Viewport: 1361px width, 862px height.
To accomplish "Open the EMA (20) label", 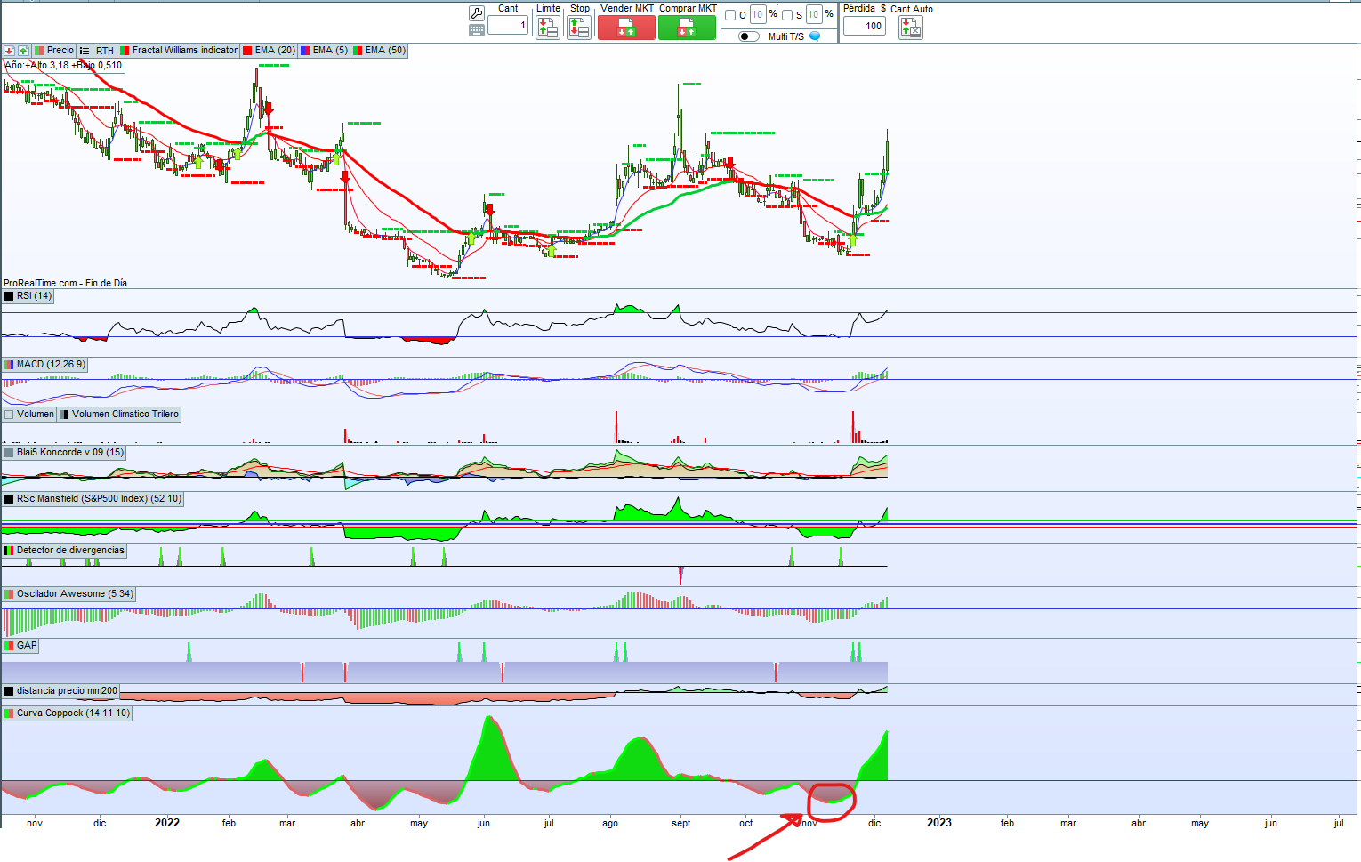I will pos(275,51).
